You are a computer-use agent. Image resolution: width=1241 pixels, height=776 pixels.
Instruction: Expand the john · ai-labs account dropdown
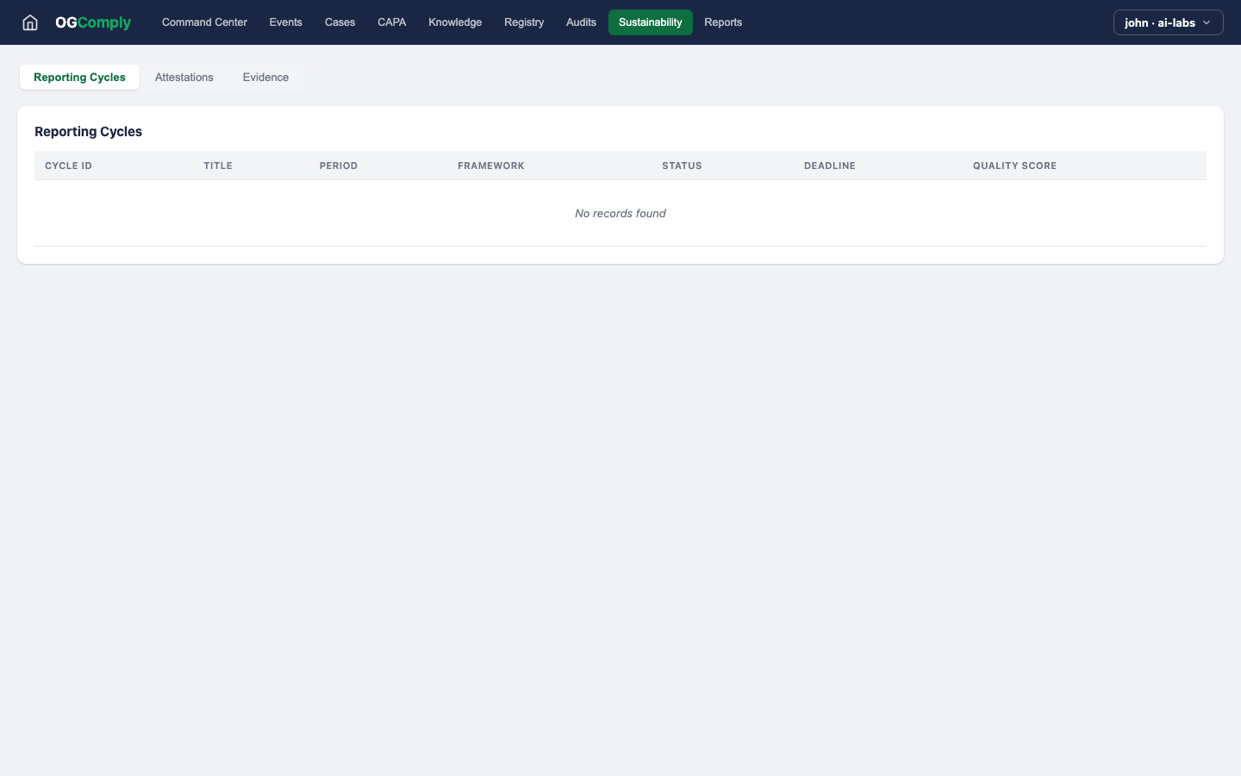click(x=1168, y=22)
